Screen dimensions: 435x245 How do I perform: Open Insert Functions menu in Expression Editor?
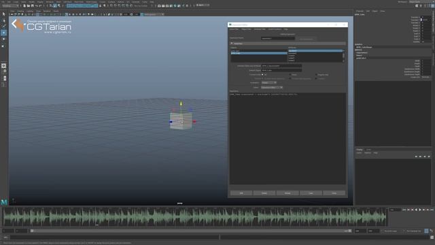275,29
